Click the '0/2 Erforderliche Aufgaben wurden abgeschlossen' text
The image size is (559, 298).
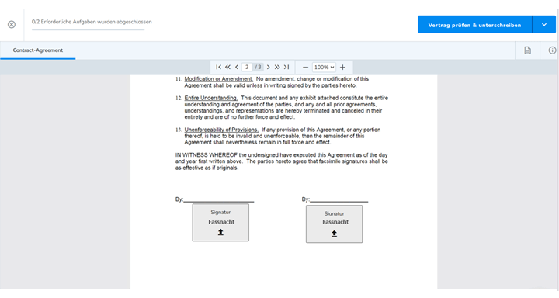pyautogui.click(x=92, y=22)
